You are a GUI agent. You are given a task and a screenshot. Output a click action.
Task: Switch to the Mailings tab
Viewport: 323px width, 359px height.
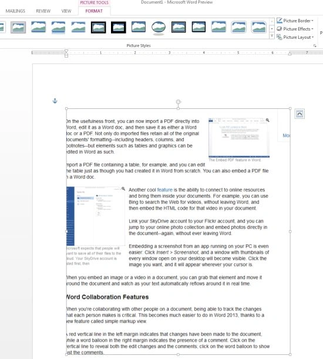coord(15,11)
